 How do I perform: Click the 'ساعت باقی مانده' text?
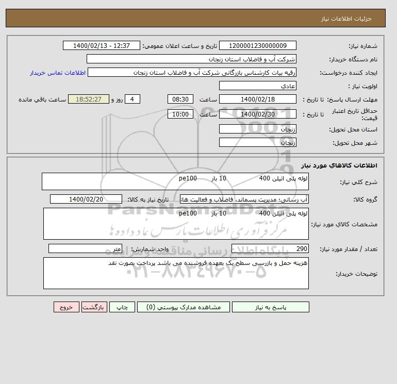point(42,99)
